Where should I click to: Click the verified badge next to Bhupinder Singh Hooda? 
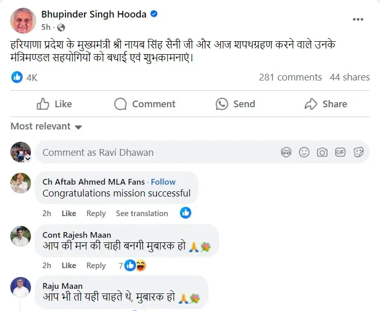pos(154,14)
